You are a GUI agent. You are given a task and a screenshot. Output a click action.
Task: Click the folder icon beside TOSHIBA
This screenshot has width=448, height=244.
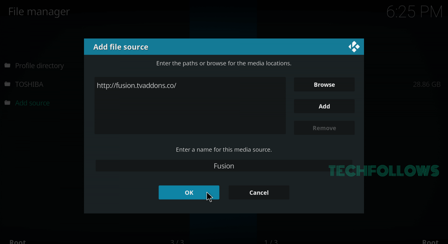(8, 84)
